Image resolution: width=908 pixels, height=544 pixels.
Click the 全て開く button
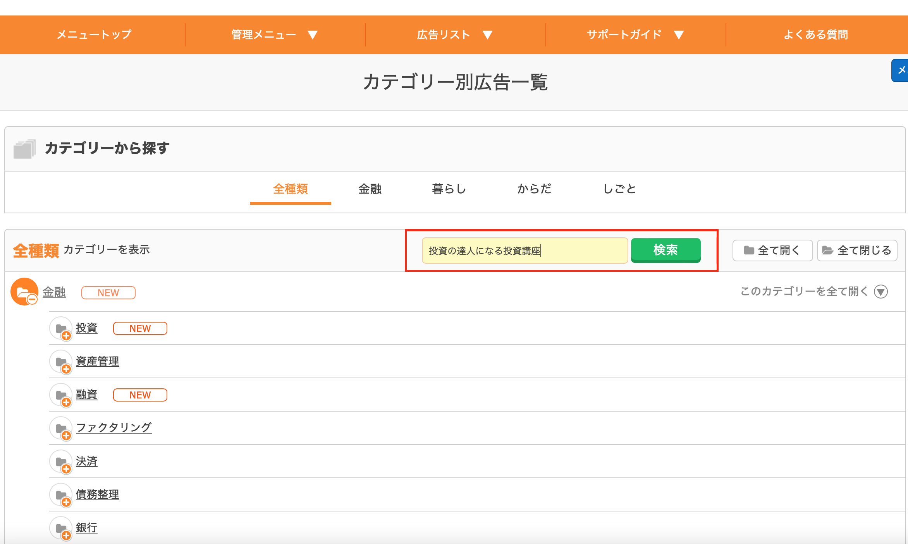click(772, 251)
